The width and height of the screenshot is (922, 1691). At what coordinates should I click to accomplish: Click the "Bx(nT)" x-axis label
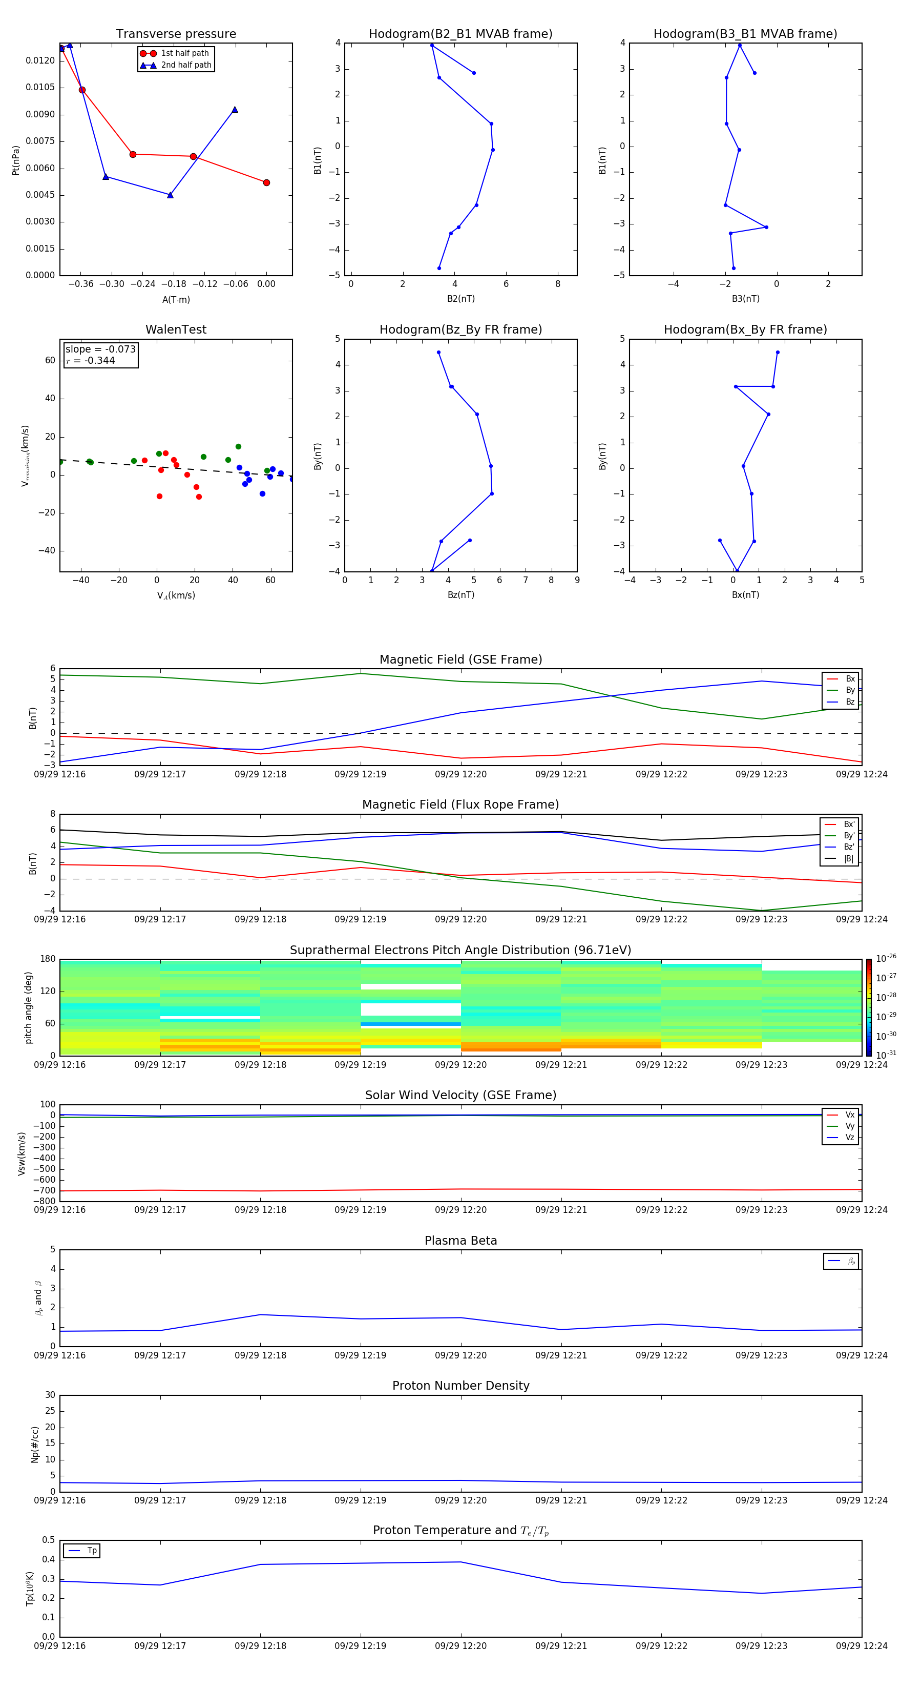[745, 595]
